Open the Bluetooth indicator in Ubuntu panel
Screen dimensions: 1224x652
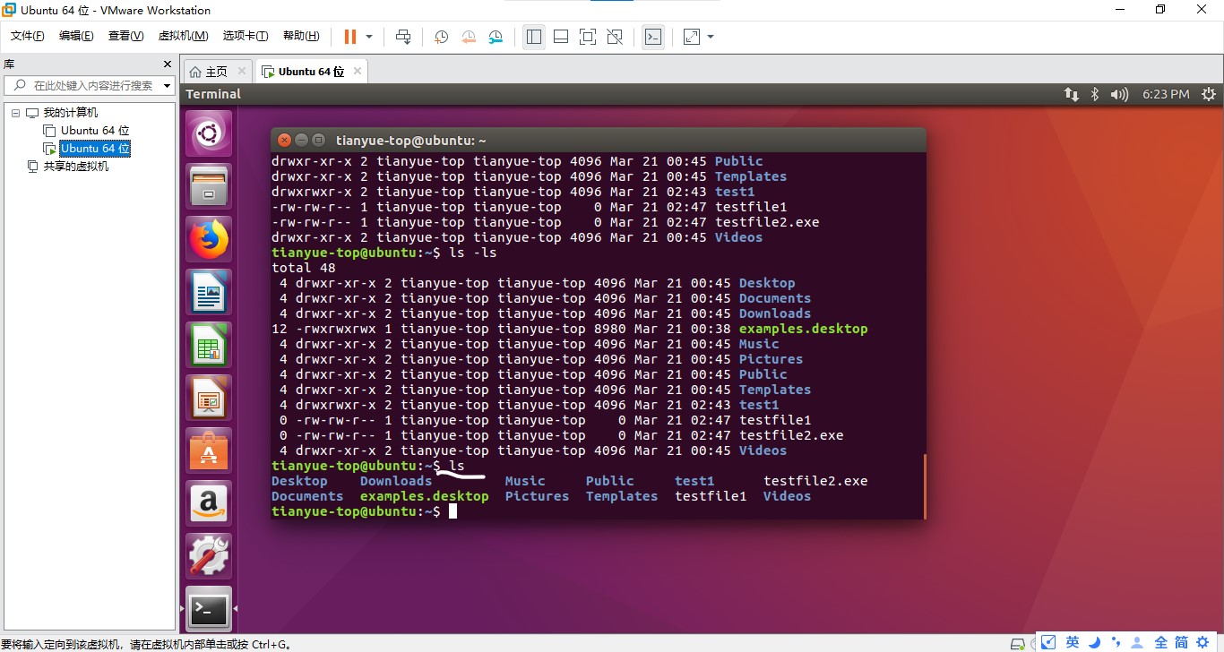point(1094,94)
